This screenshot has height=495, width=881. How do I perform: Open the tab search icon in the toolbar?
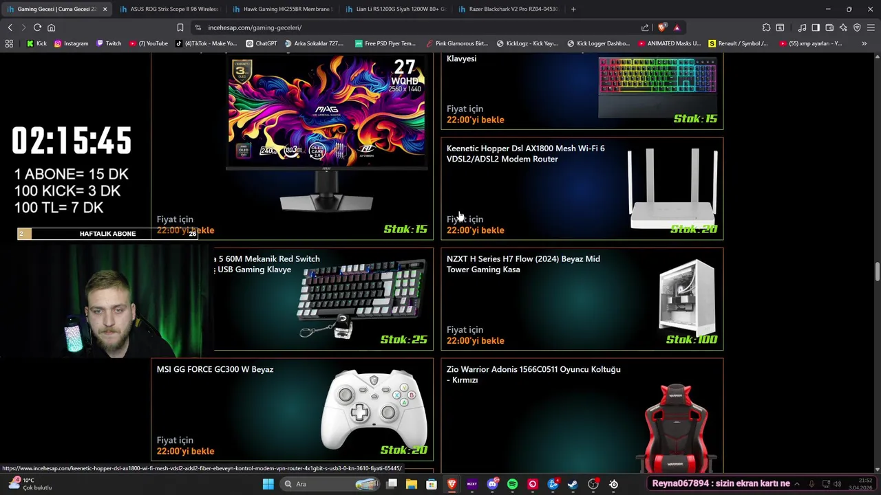point(780,27)
